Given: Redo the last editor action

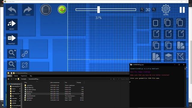Looking at the screenshot, I should coord(28,10).
